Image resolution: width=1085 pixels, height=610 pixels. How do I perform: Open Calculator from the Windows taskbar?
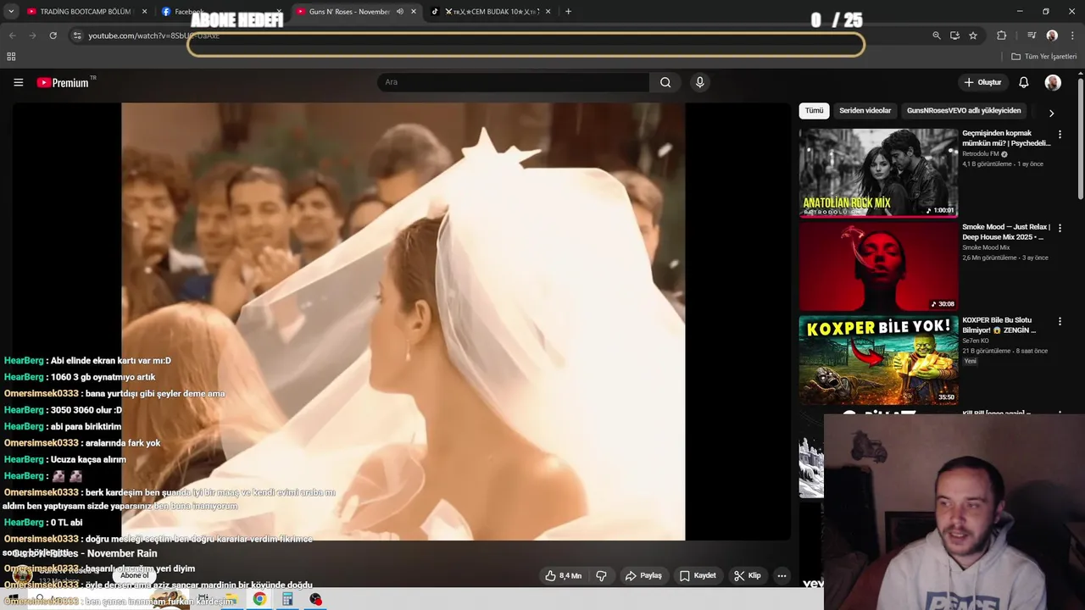coord(287,599)
